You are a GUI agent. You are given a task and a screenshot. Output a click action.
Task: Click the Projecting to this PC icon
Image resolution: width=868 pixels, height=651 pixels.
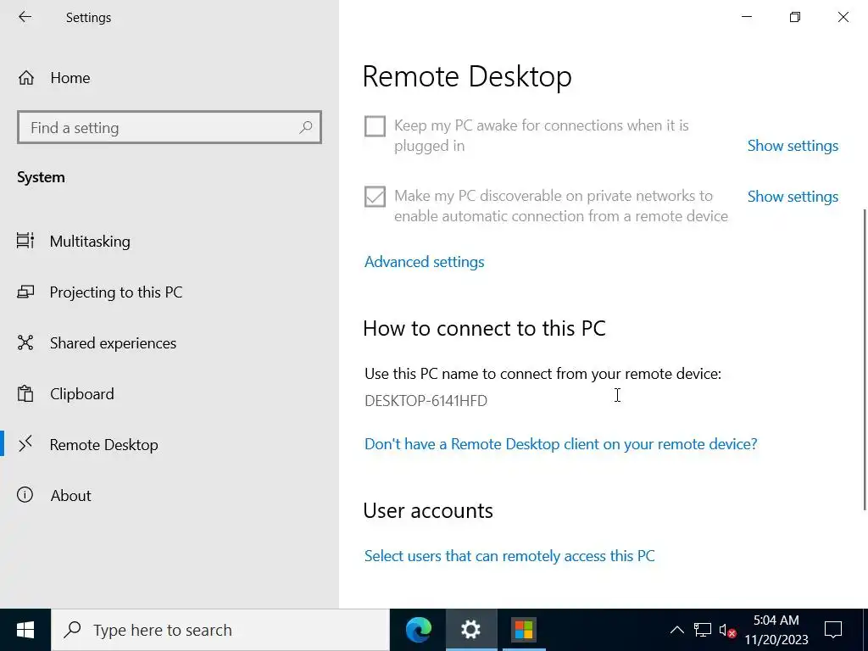click(25, 292)
